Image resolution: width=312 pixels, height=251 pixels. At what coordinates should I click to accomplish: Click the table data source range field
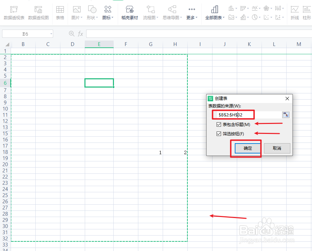click(x=249, y=115)
